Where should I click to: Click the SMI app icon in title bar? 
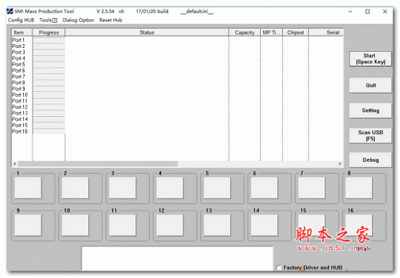(10, 11)
